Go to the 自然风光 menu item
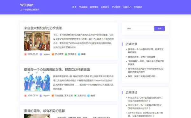This screenshot has width=191, height=118. (105, 7)
